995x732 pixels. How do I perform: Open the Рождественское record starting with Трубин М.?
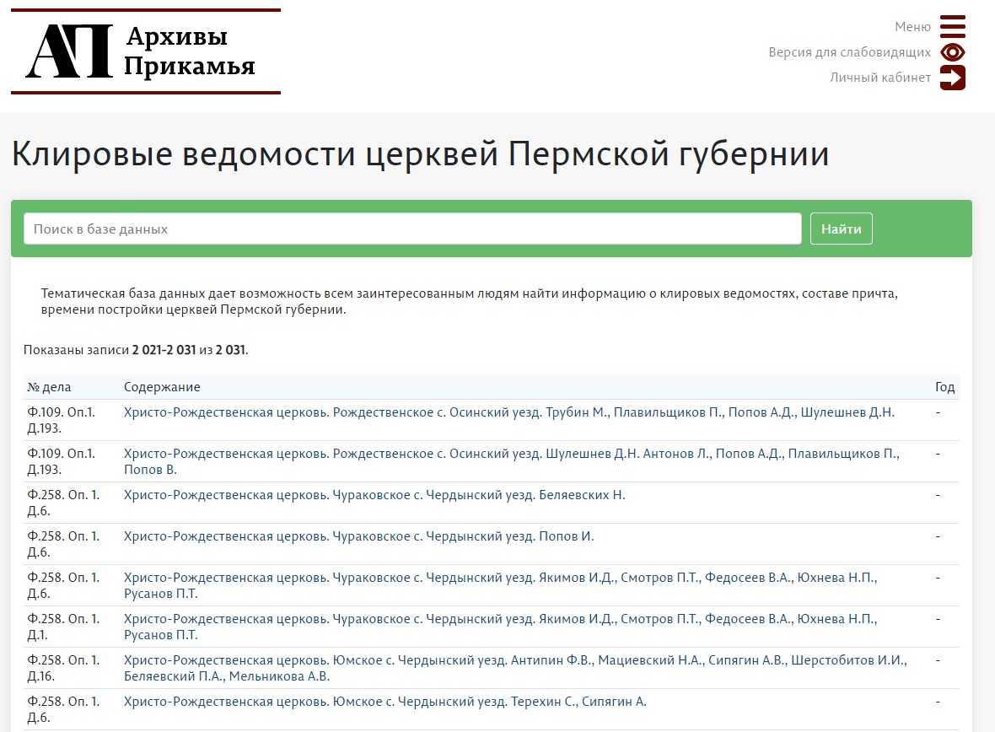click(508, 412)
